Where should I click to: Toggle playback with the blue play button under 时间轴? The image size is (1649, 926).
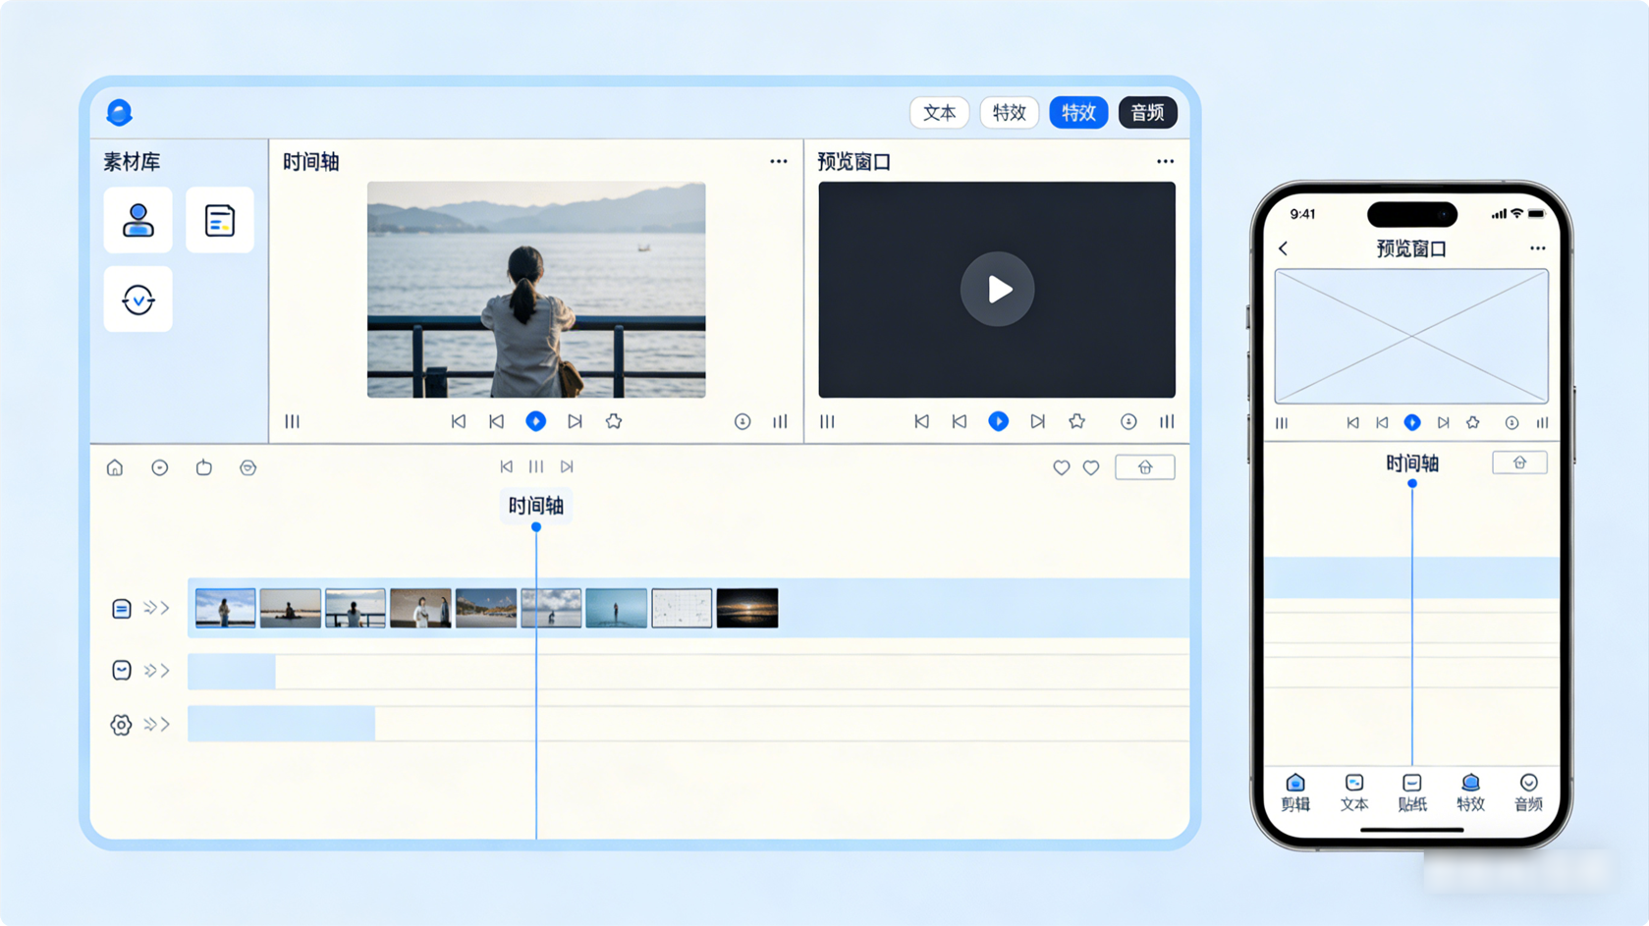click(536, 421)
